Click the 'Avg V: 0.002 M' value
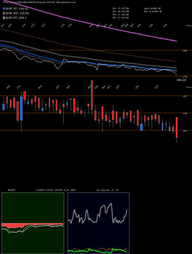Image resolution: width=192 pixels, height=254 pixels. (152, 8)
